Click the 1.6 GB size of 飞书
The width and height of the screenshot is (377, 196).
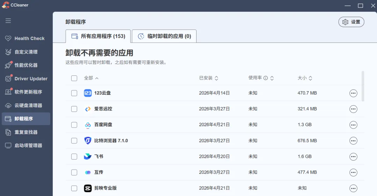coord(304,156)
